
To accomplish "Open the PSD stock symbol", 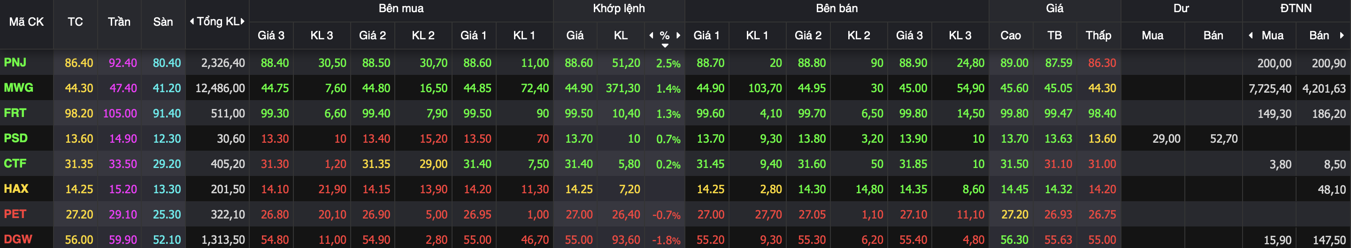I will 16,138.
